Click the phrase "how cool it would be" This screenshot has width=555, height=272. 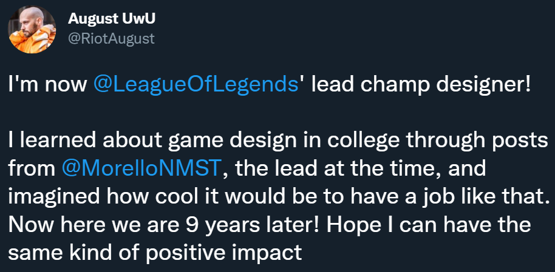(x=201, y=197)
